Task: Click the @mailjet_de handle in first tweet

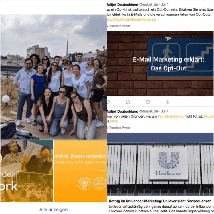Action: (148, 5)
